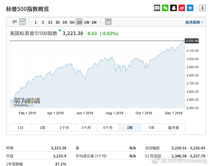Viewport: 209px width, 166px height.
Task: Switch range to 6个月
Action: [108, 128]
